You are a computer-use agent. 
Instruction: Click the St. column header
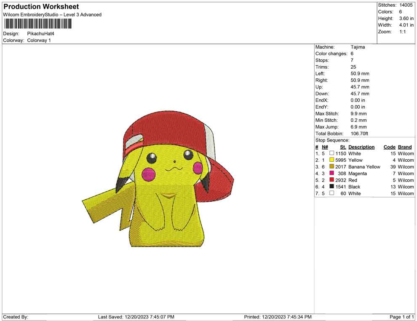pos(343,147)
